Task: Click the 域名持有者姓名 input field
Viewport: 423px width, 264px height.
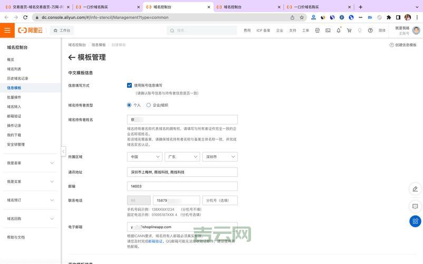Action: tap(182, 119)
